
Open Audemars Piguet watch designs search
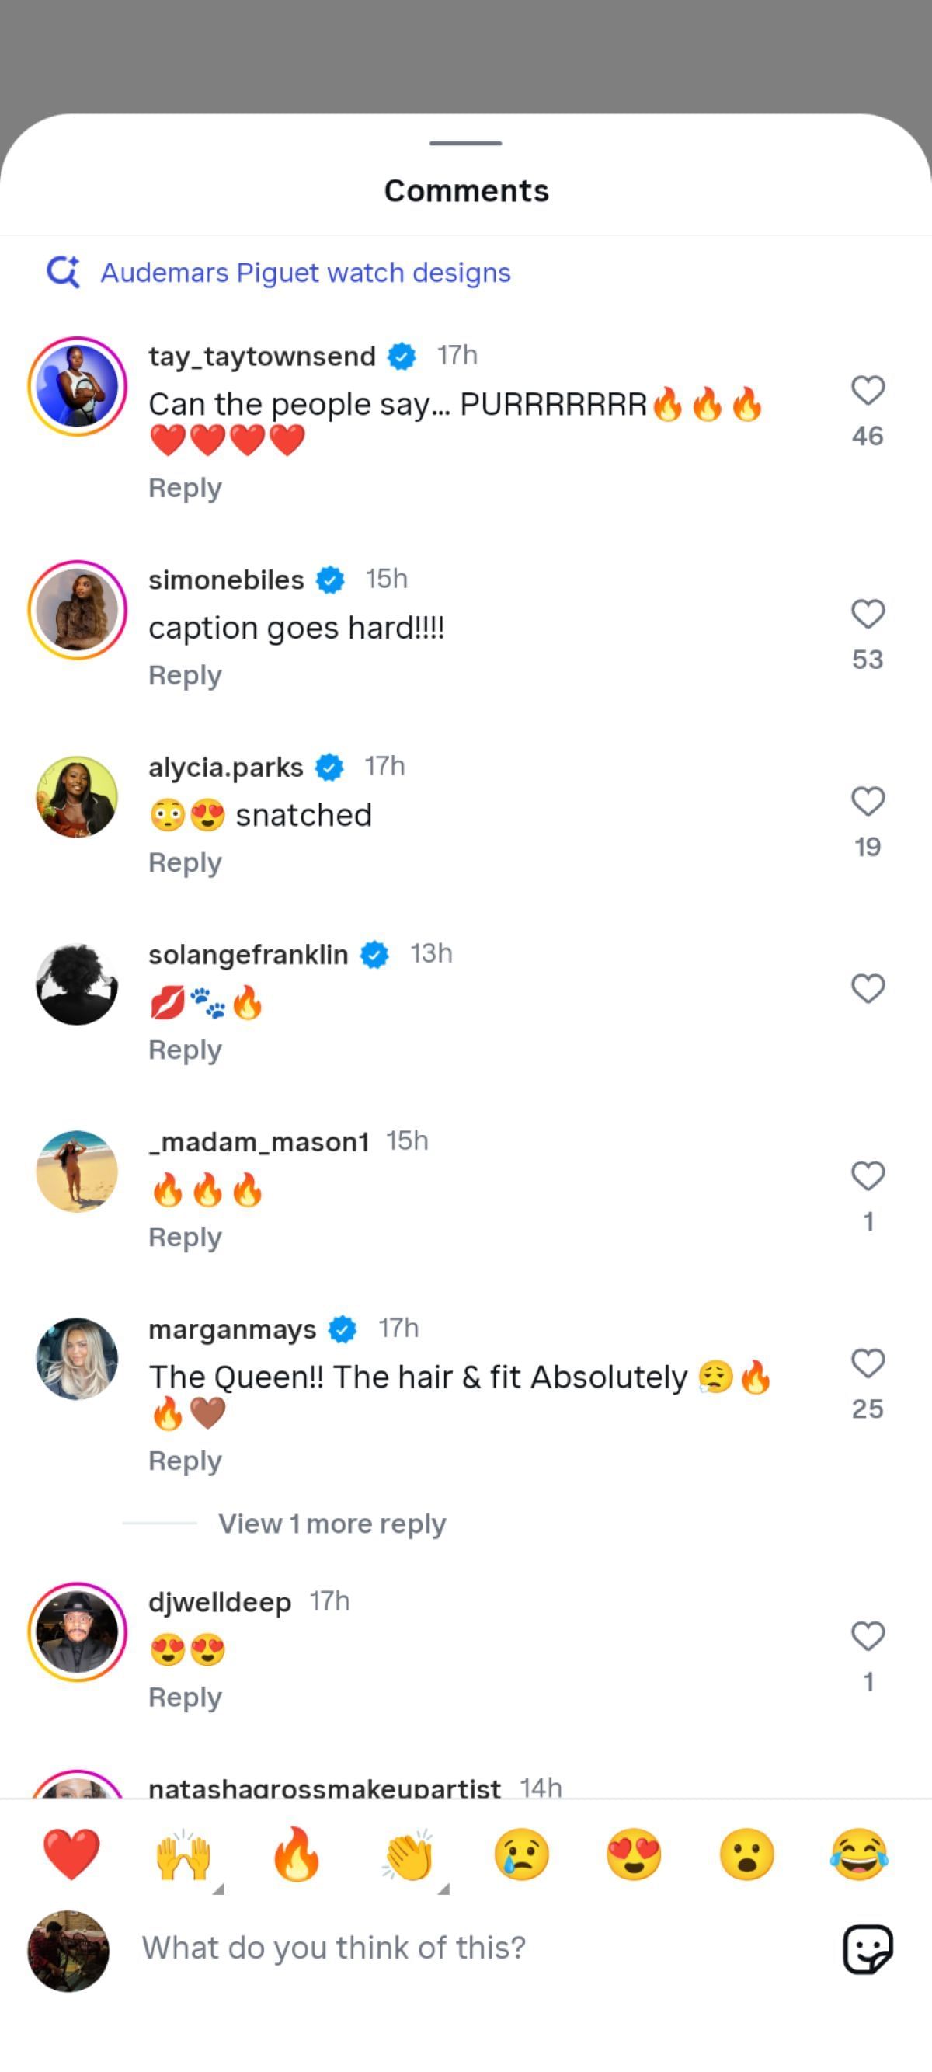pyautogui.click(x=304, y=273)
